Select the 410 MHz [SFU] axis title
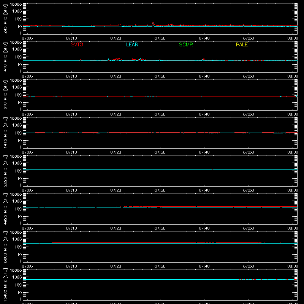304x304 pixels. [5, 57]
